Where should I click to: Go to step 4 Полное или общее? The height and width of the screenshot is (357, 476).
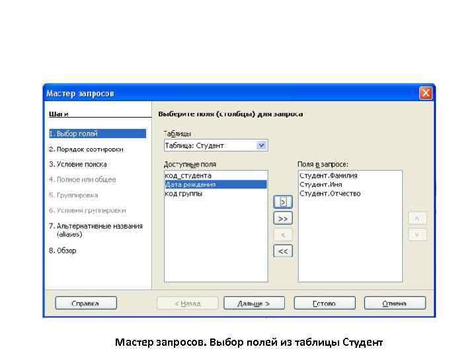point(83,179)
